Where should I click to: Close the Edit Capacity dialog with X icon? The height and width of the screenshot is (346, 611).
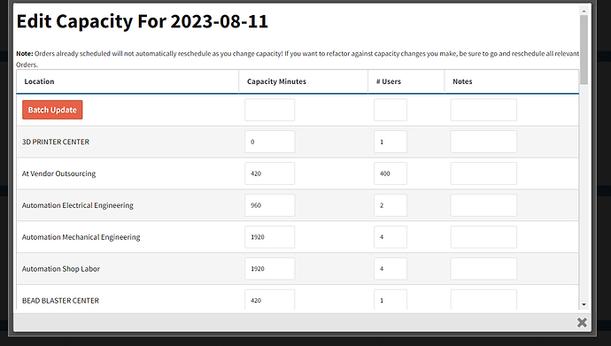click(582, 322)
